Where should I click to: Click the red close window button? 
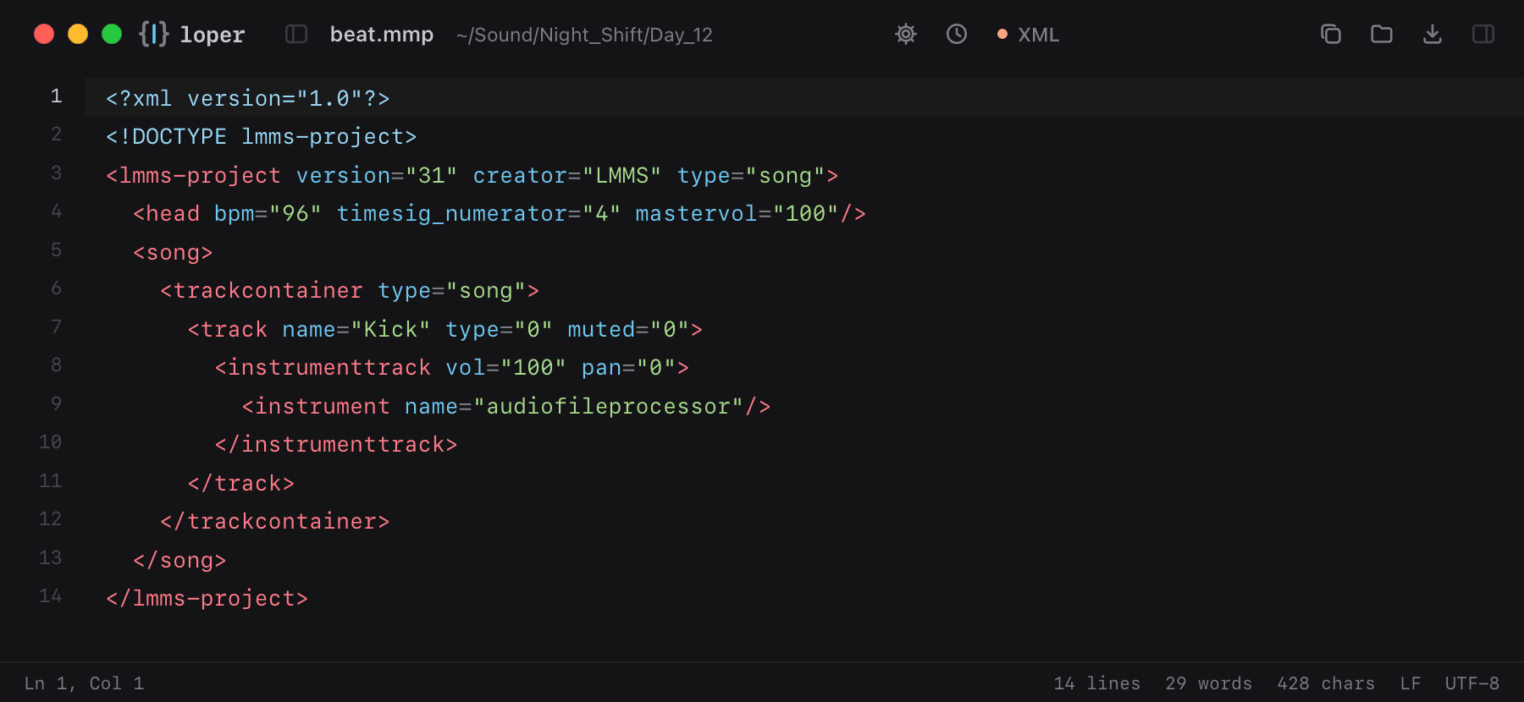(44, 34)
